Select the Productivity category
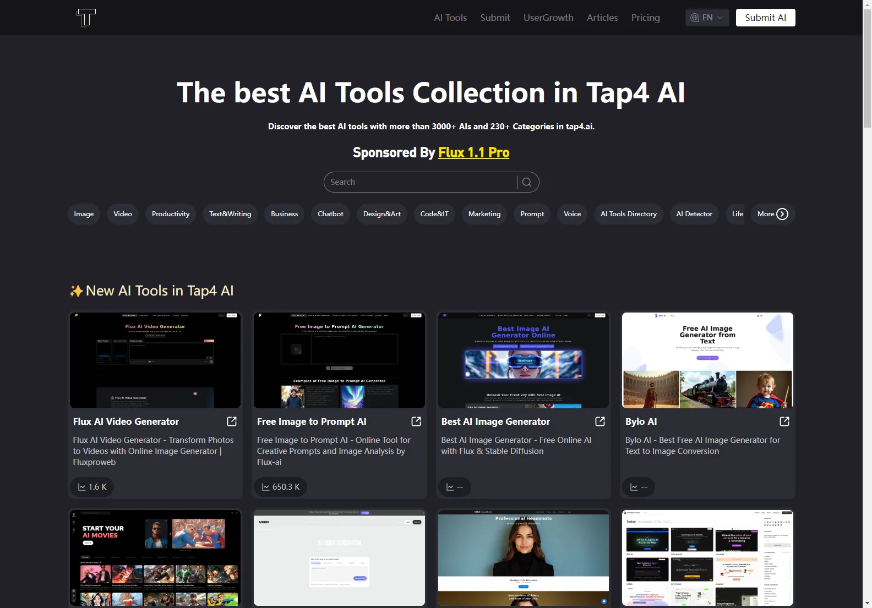 click(171, 214)
